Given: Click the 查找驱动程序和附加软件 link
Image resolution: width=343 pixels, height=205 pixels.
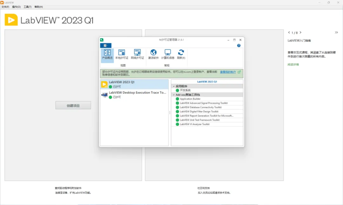Looking at the screenshot, I should tap(68, 188).
